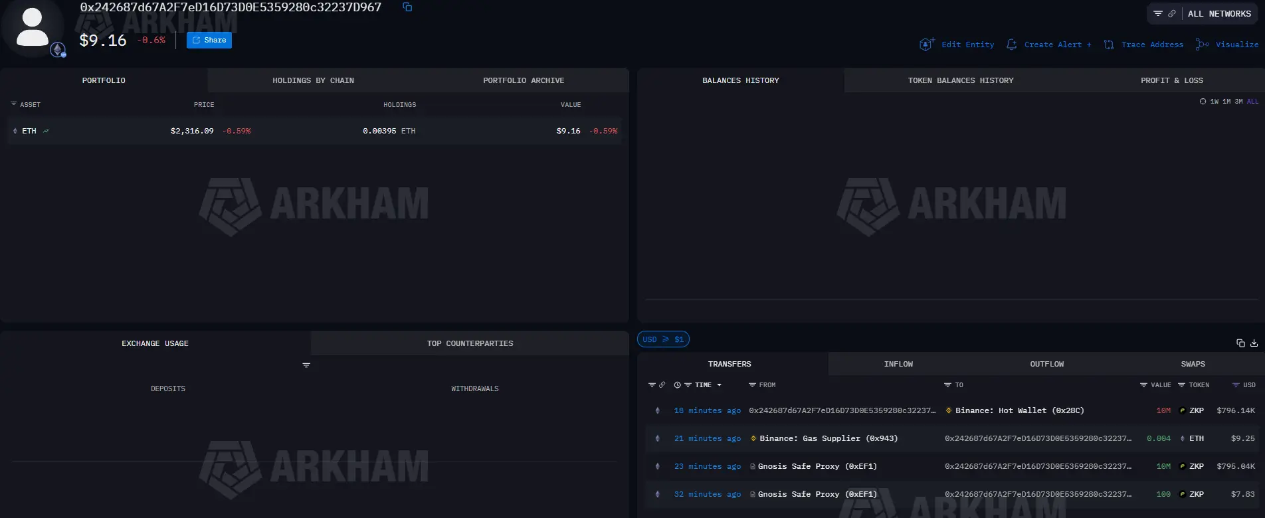The height and width of the screenshot is (518, 1265).
Task: Open the All Networks selector
Action: pos(1219,14)
